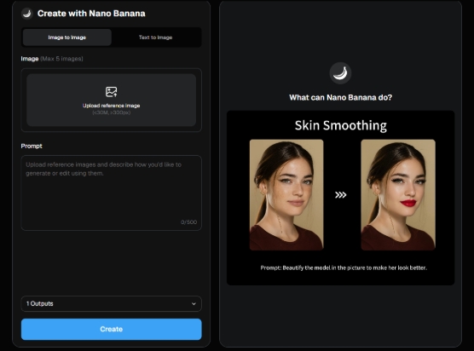Viewport: 474px width, 351px height.
Task: Click the large banana icon above What can Nano Banana do
Action: click(x=340, y=73)
